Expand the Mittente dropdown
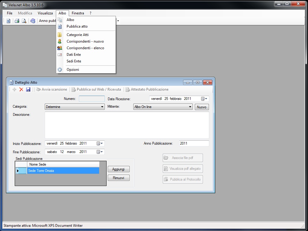The height and width of the screenshot is (231, 308). coord(190,107)
